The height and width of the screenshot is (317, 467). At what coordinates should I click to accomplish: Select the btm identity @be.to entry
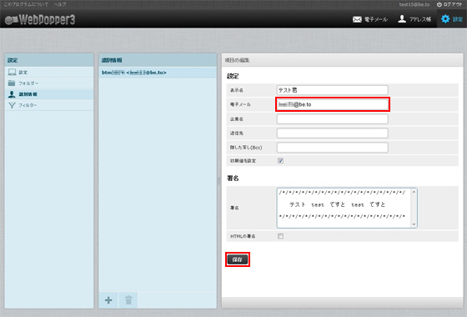[158, 73]
